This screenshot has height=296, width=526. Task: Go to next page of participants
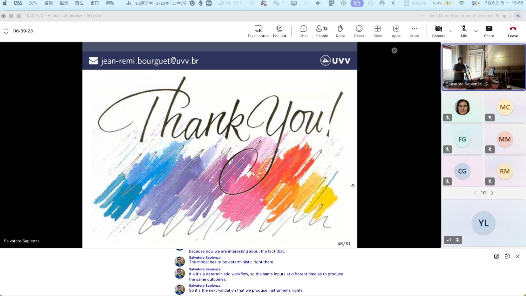(x=492, y=193)
